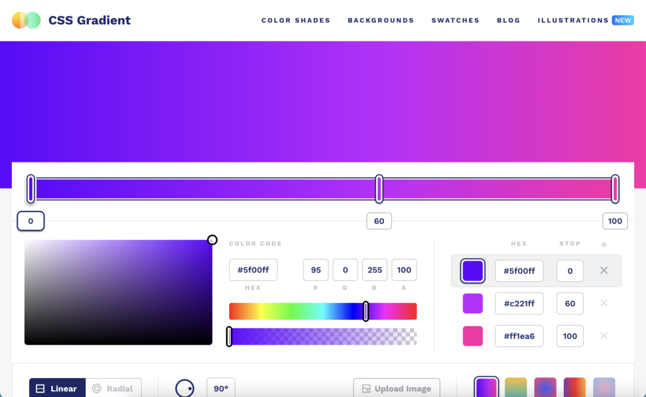Remove the #5f00ff color stop
The image size is (646, 397).
click(x=604, y=271)
